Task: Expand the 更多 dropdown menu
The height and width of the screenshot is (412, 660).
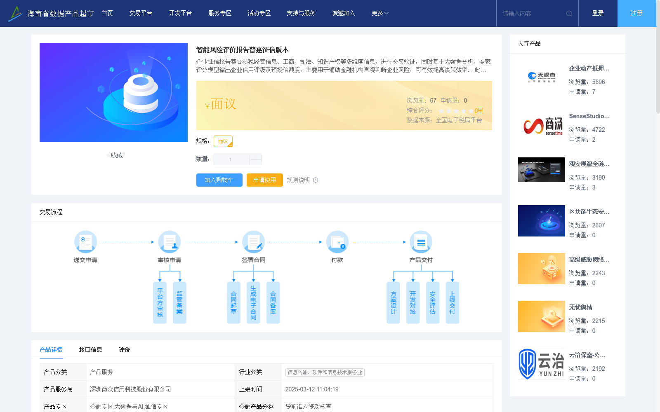Action: pos(380,13)
